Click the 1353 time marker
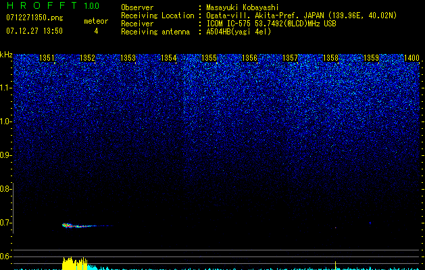Image resolution: width=425 pixels, height=270 pixels. point(128,58)
